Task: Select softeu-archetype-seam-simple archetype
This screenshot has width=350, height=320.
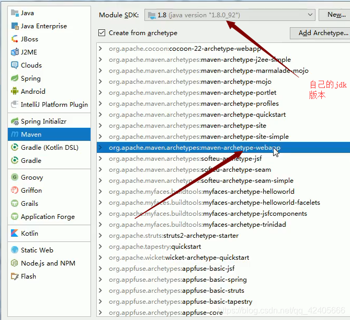Action: (x=223, y=181)
